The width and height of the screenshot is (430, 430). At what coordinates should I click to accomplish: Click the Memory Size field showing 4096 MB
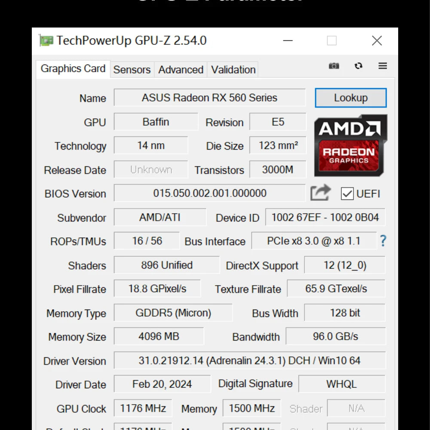158,337
